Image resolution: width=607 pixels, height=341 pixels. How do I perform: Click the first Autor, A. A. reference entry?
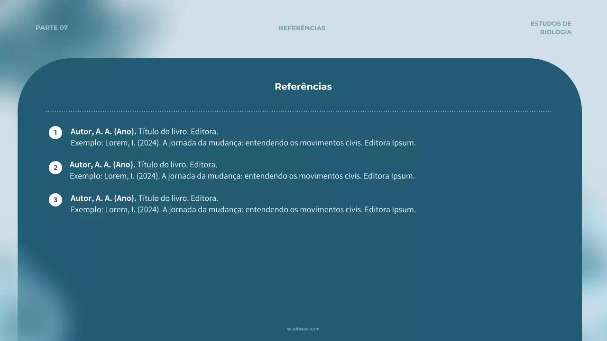coord(103,131)
